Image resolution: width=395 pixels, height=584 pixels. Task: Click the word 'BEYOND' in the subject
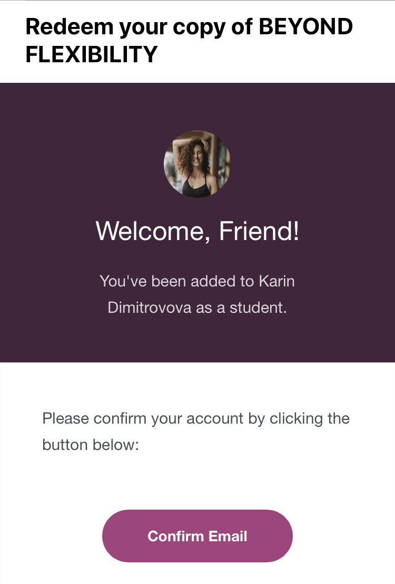pyautogui.click(x=305, y=26)
